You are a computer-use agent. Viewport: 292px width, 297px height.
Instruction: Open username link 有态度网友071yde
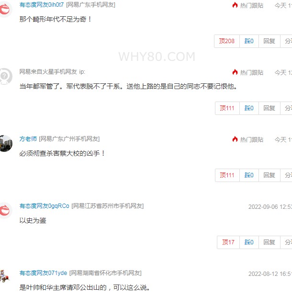pos(43,273)
